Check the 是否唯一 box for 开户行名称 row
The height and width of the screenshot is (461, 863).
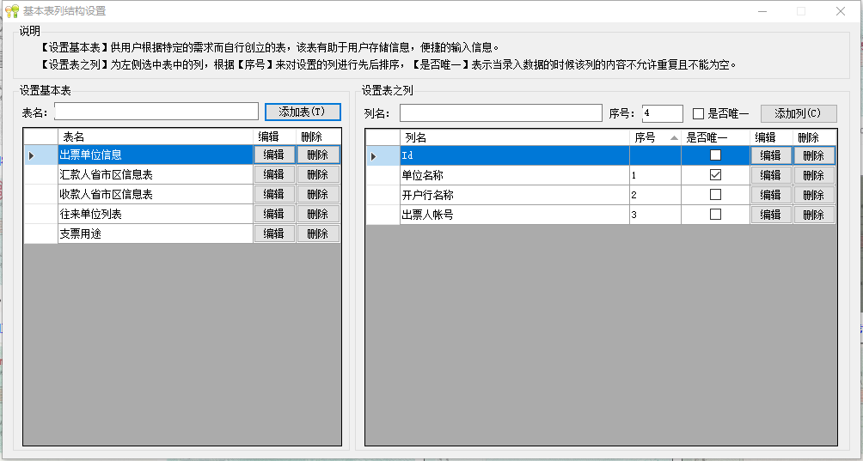715,195
